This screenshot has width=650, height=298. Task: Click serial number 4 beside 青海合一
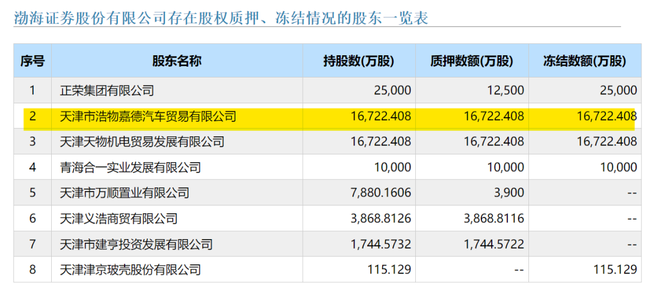coord(32,167)
